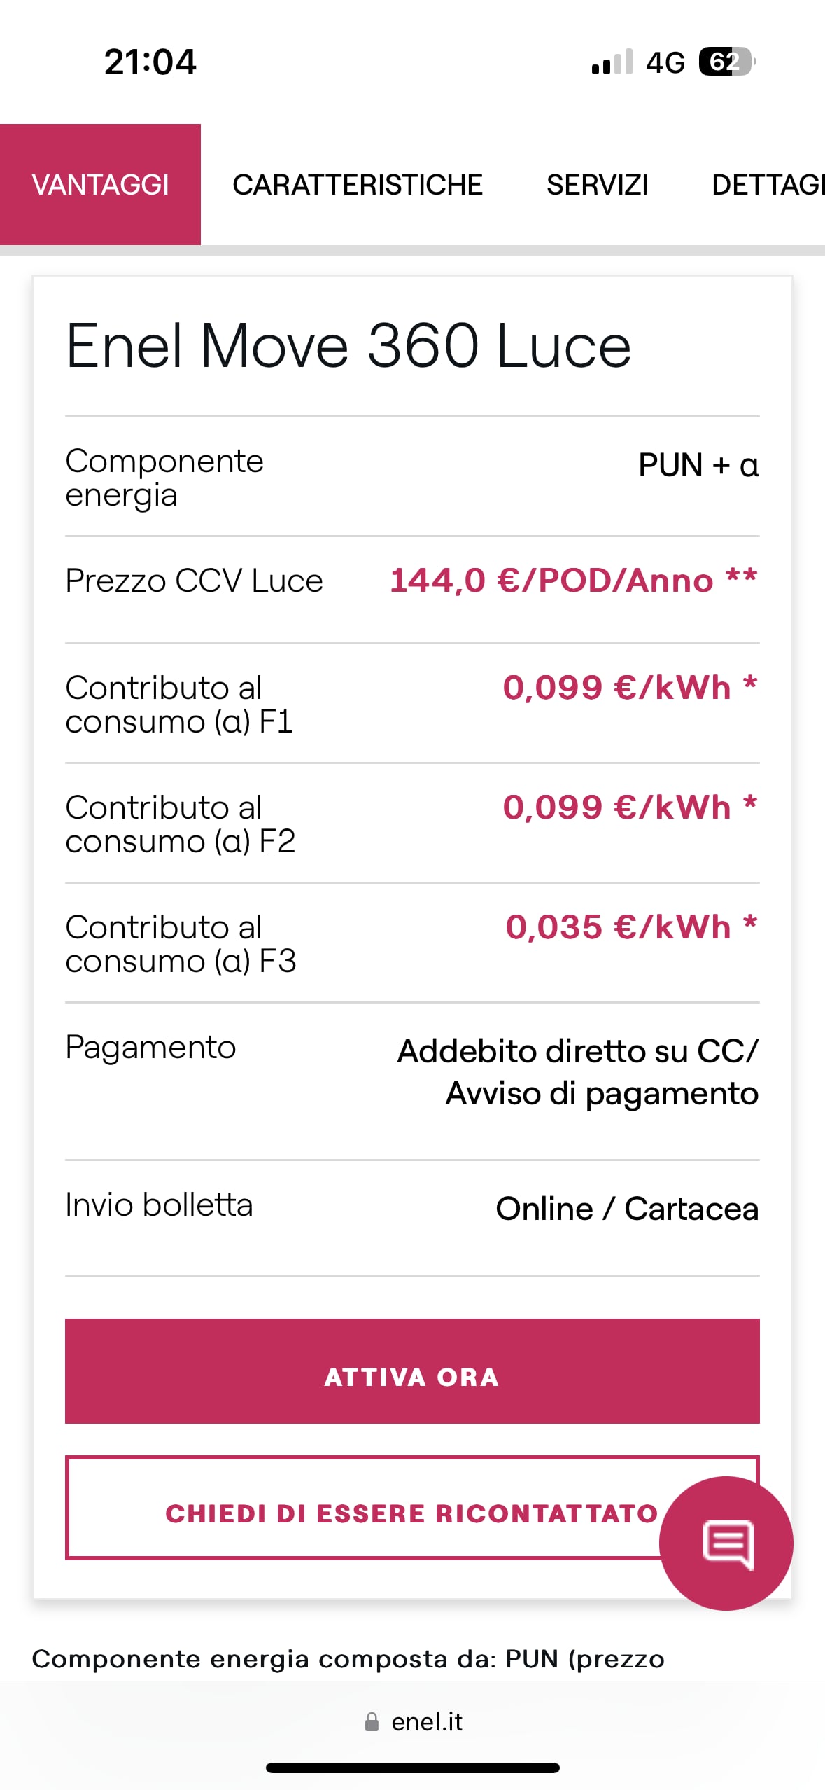Tap the 144,0 €/POD/Anno price

pos(573,581)
